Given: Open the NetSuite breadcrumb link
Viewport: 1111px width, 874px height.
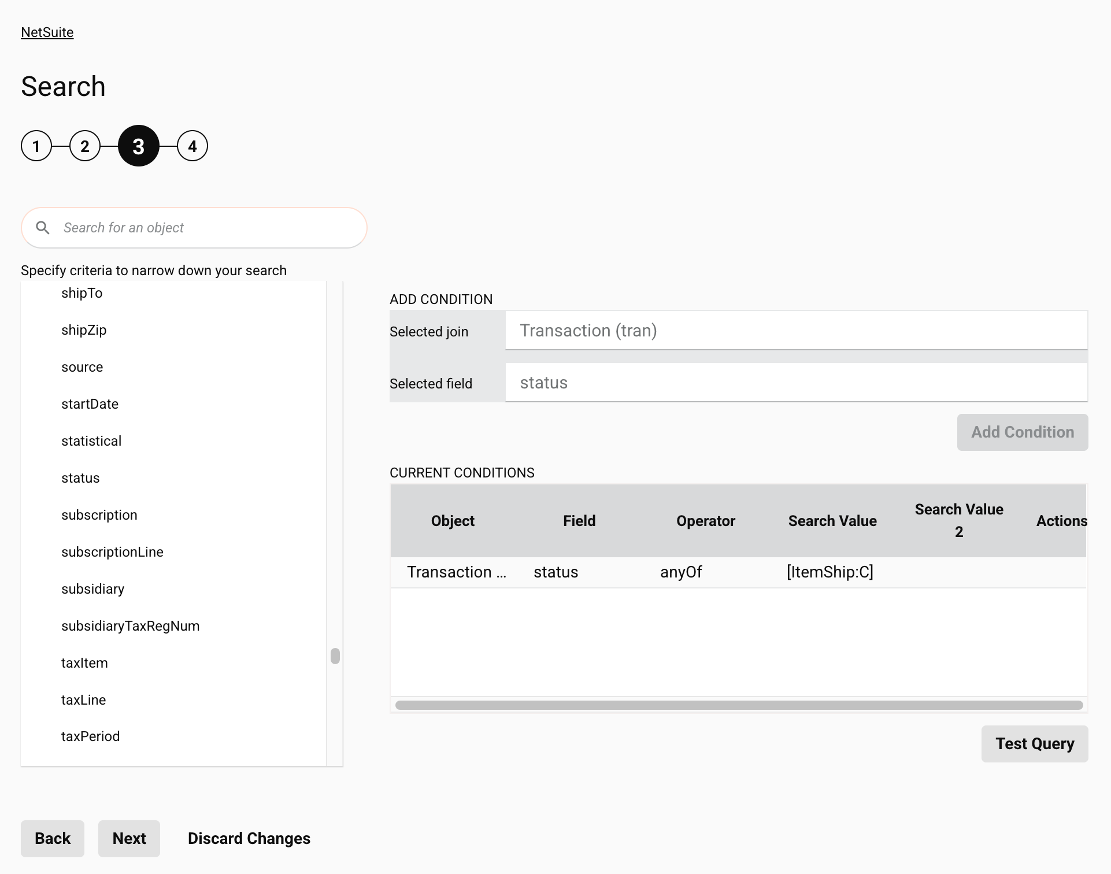Looking at the screenshot, I should (x=47, y=32).
